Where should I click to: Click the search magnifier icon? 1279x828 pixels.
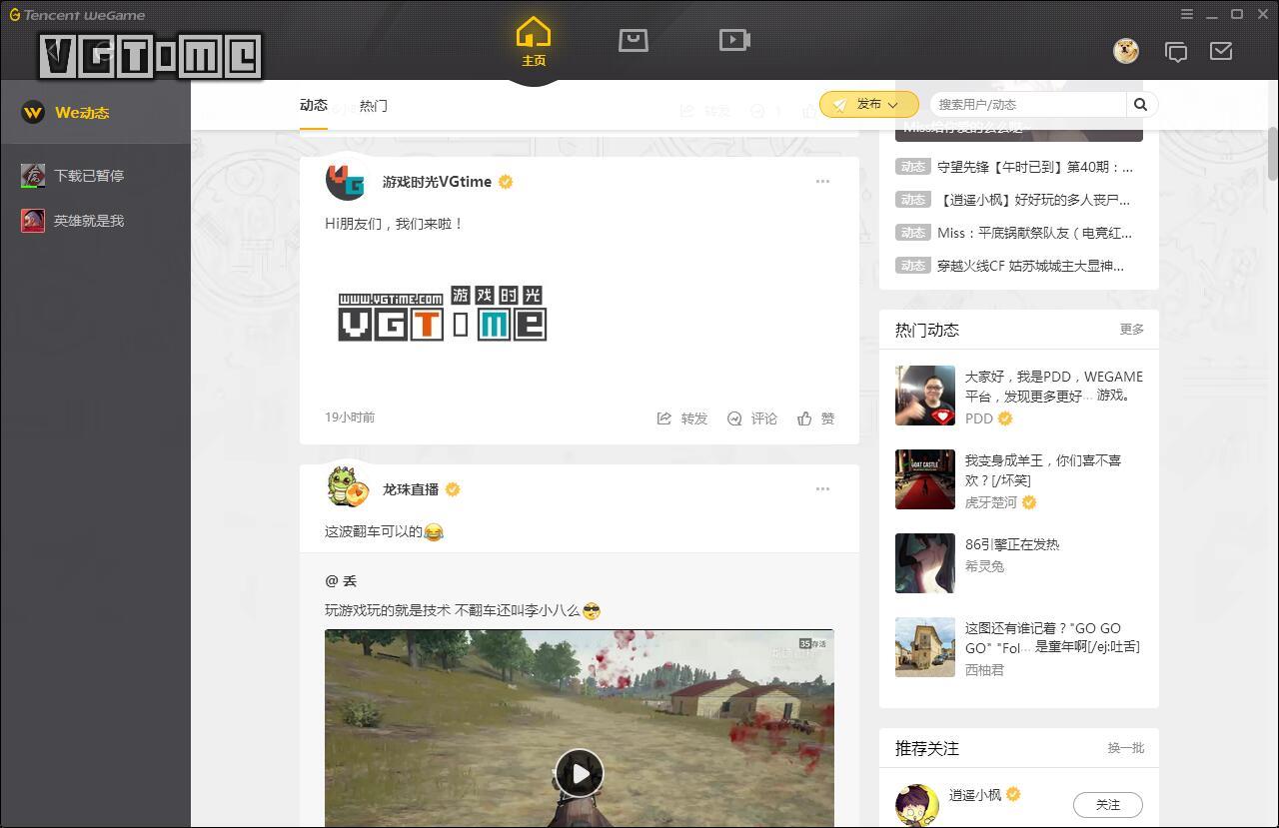point(1140,104)
